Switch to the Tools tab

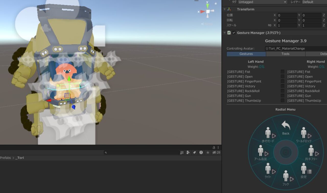point(285,54)
